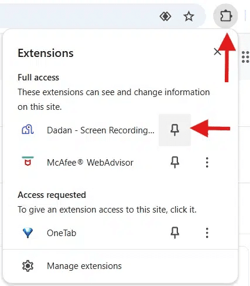
Task: Open more options for McAfee WebAdvisor
Action: [207, 162]
